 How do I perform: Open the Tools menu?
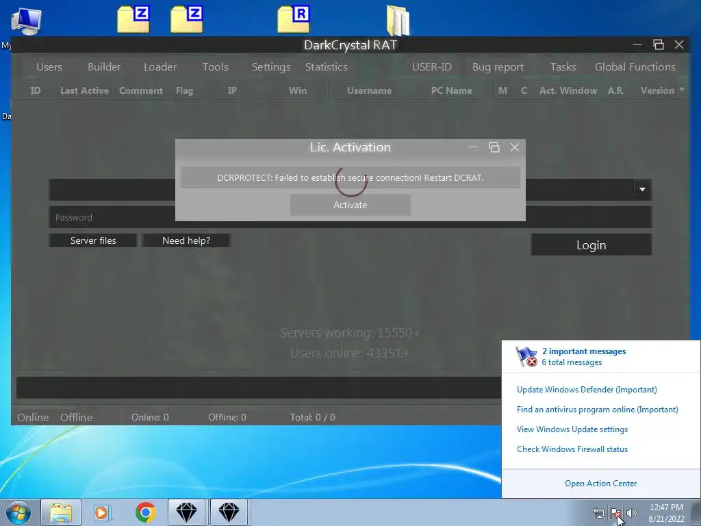216,67
